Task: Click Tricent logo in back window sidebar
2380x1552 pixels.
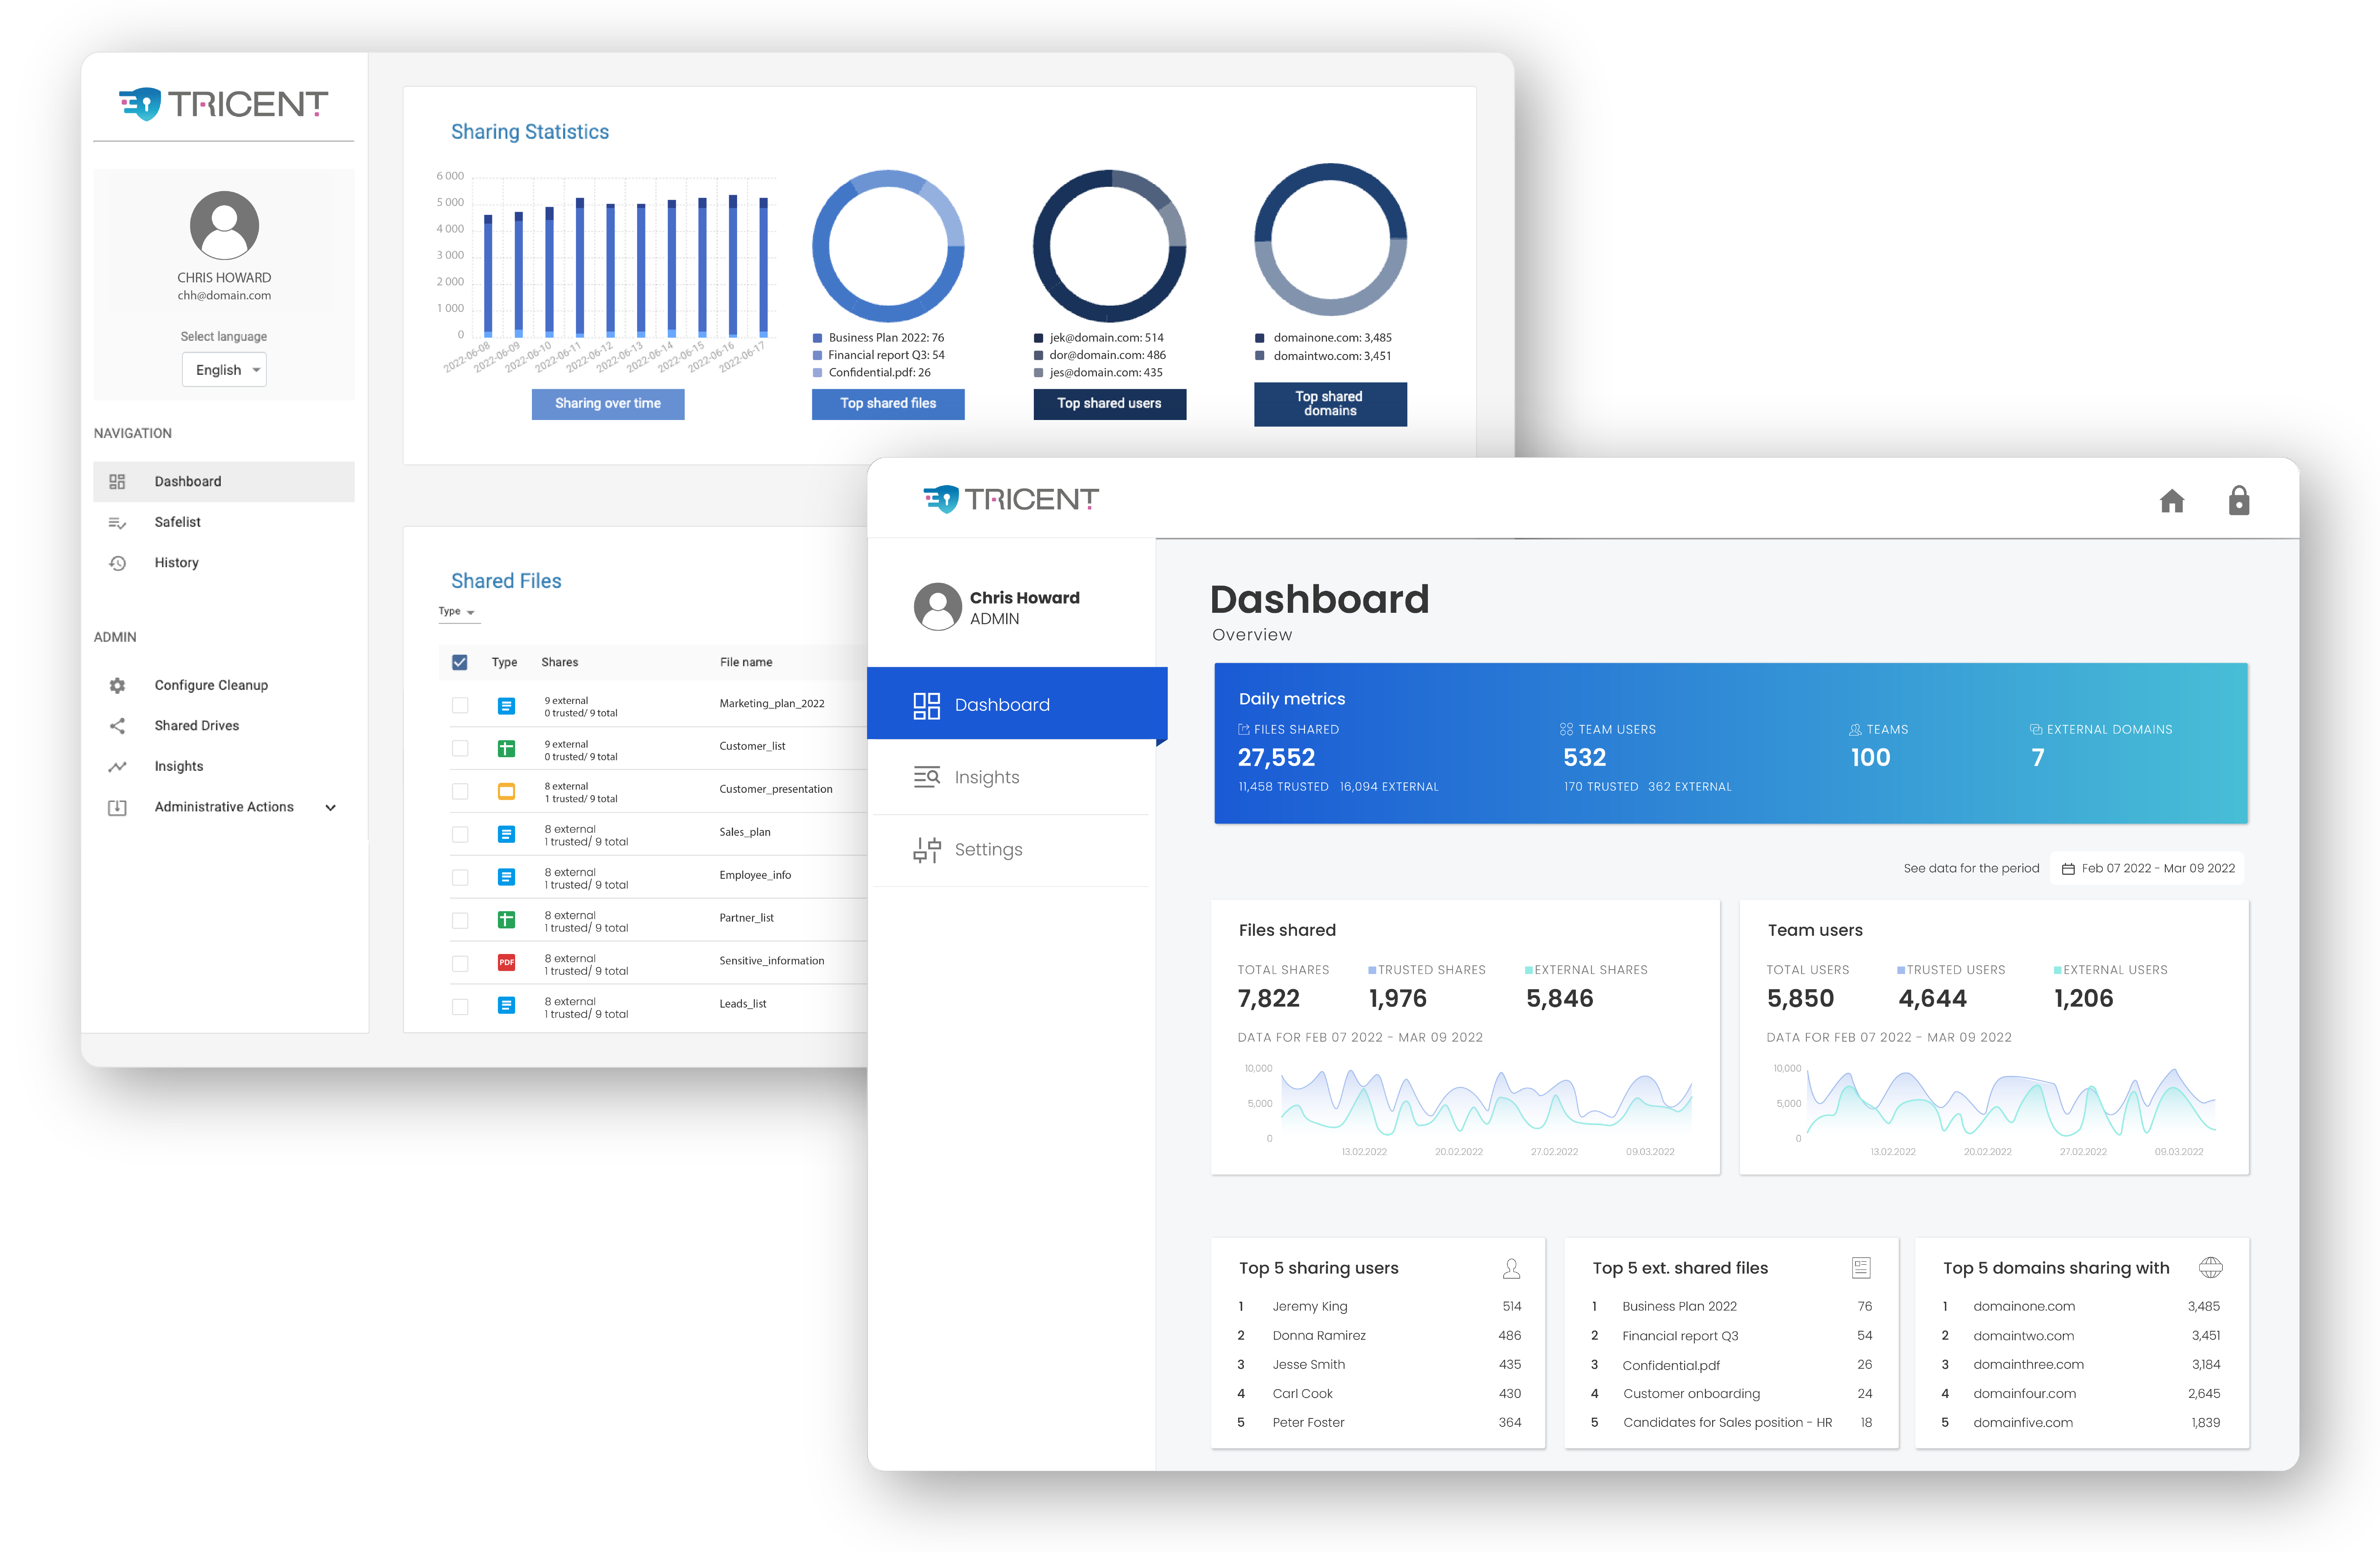Action: click(x=223, y=103)
